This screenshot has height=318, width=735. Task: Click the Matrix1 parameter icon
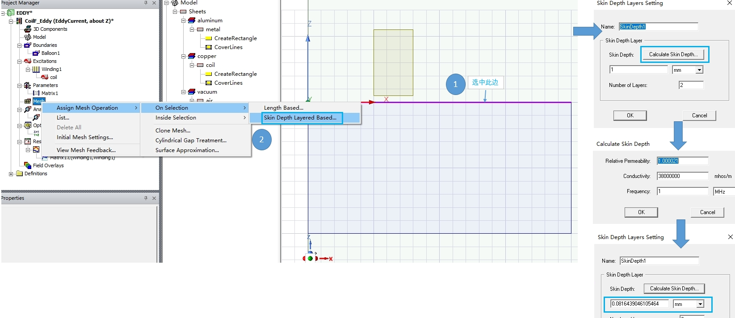(x=36, y=93)
